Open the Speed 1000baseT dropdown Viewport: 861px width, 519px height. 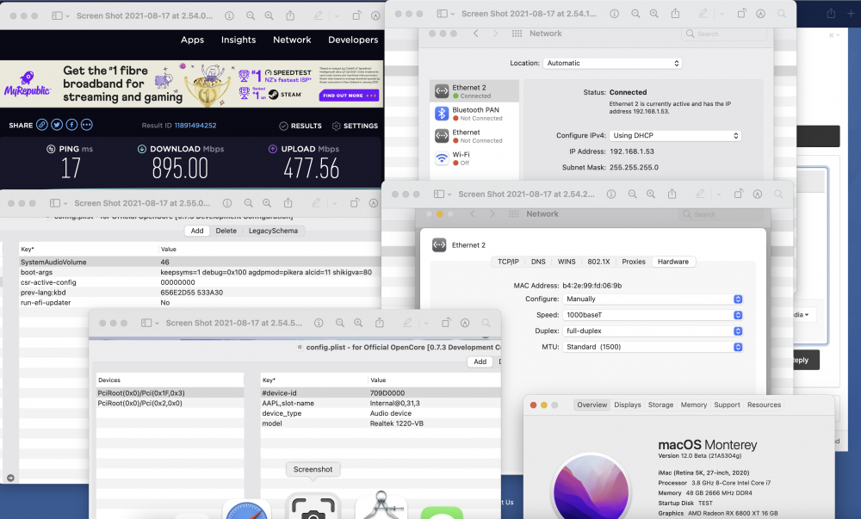coord(653,315)
